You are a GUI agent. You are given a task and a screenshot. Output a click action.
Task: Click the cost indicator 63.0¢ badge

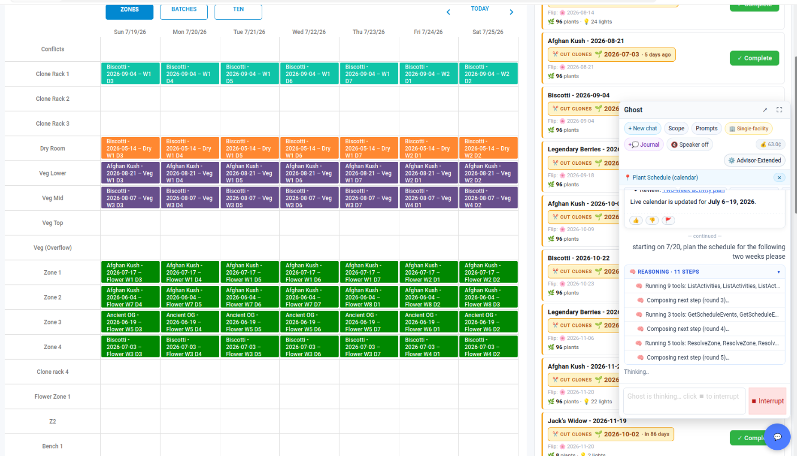(x=770, y=144)
